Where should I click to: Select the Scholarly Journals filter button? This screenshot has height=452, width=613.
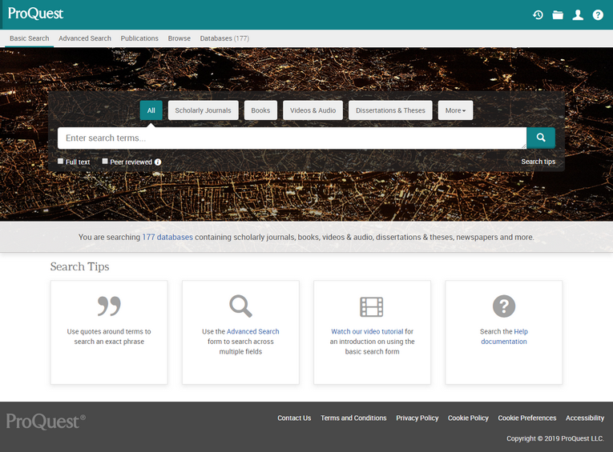click(x=203, y=110)
